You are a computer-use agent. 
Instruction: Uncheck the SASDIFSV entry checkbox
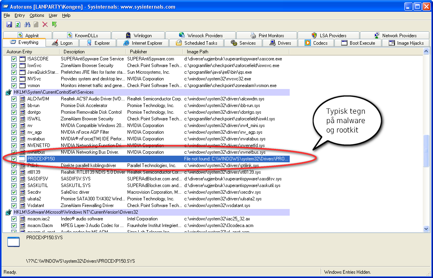14,179
